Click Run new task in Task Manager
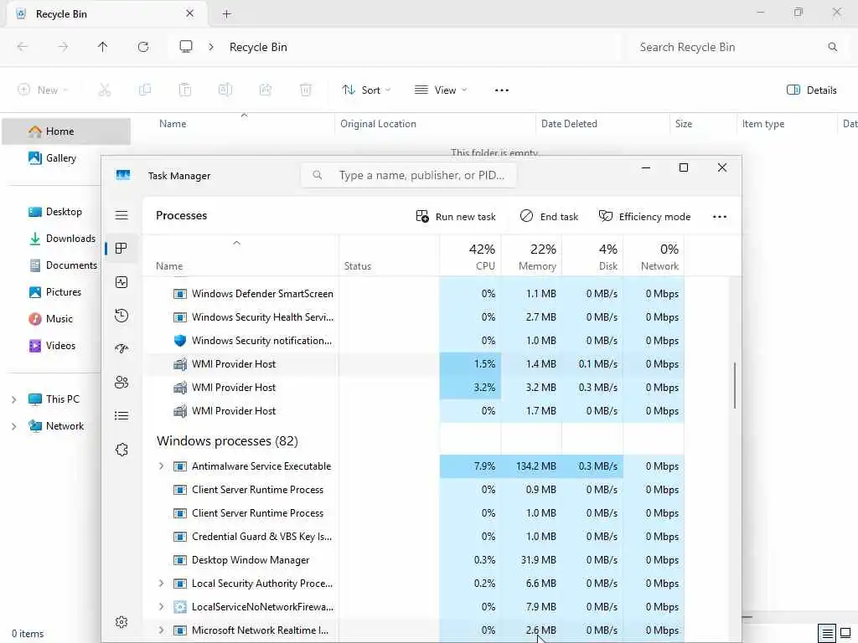This screenshot has height=643, width=858. coord(455,217)
